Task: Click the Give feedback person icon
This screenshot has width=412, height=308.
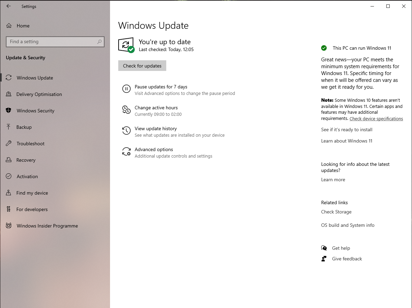Action: [x=324, y=259]
